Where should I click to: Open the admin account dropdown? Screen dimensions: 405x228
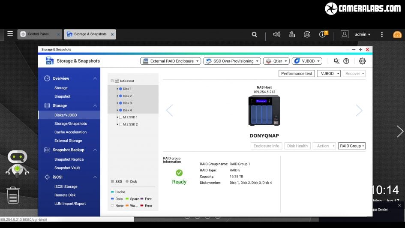coord(363,34)
